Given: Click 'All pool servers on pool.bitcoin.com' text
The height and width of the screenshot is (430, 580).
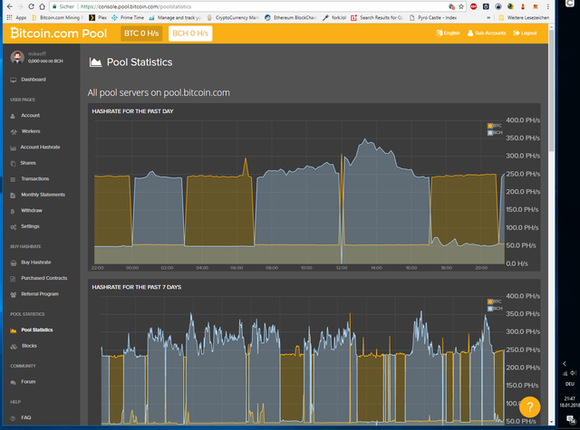Looking at the screenshot, I should coord(159,92).
